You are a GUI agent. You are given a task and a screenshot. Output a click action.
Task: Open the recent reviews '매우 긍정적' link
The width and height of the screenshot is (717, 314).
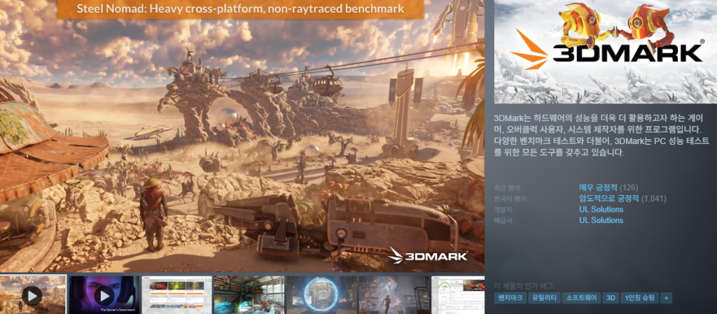point(597,187)
